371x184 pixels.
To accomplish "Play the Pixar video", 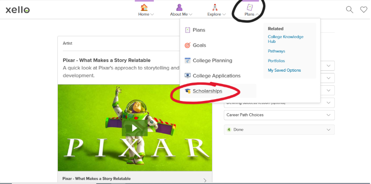I will [x=134, y=128].
